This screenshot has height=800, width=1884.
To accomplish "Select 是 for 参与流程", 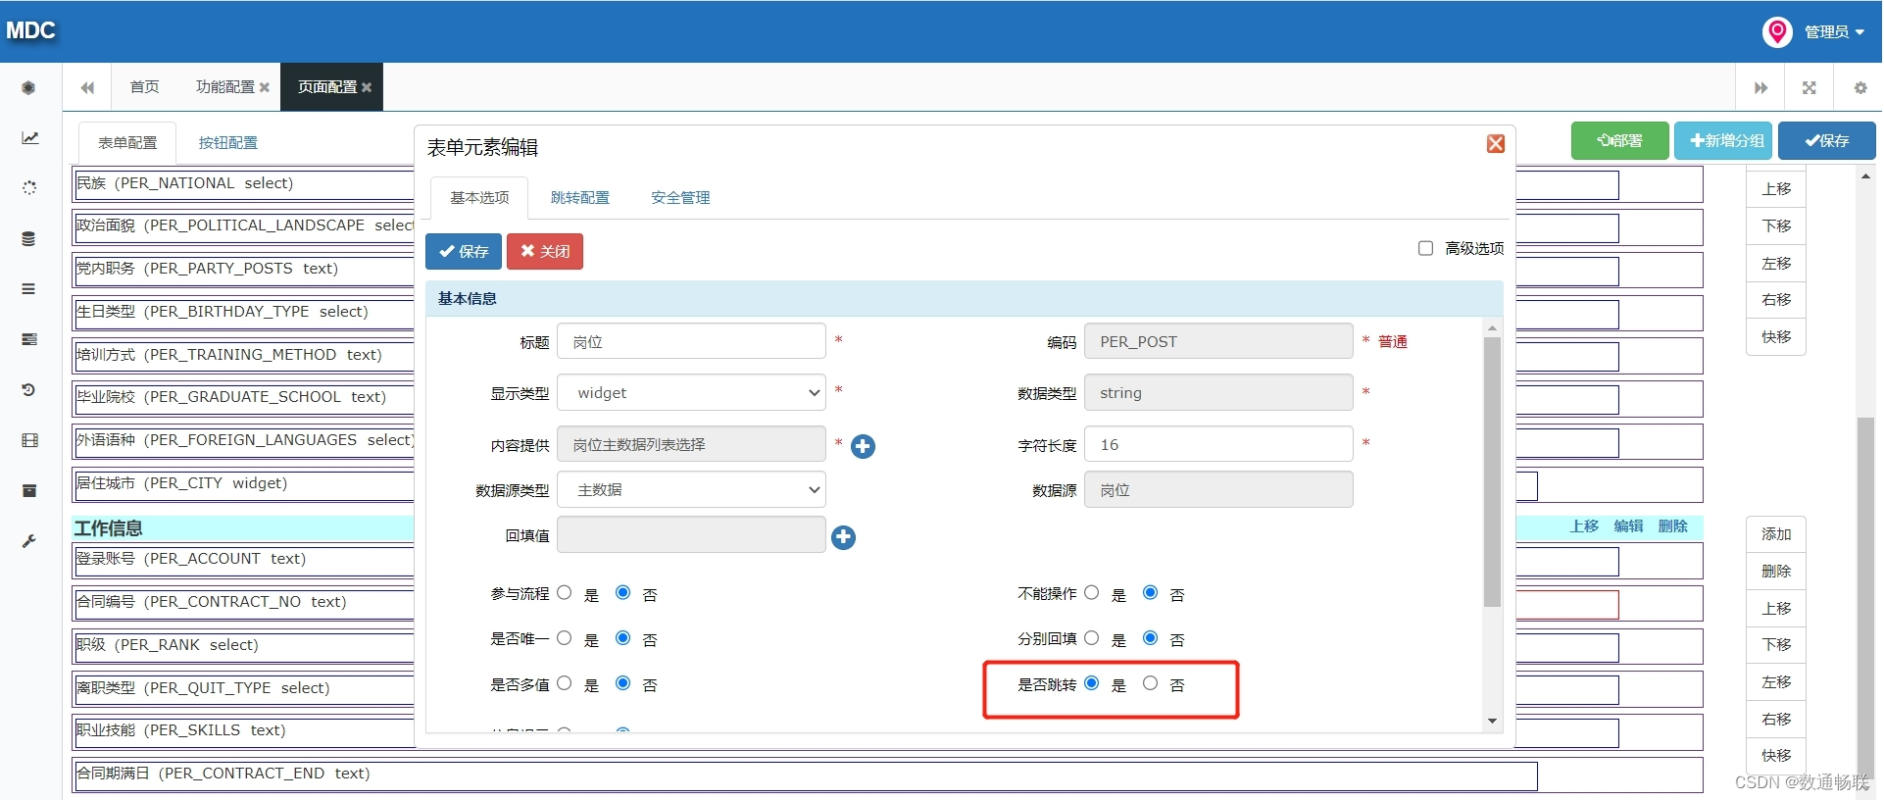I will pos(565,592).
